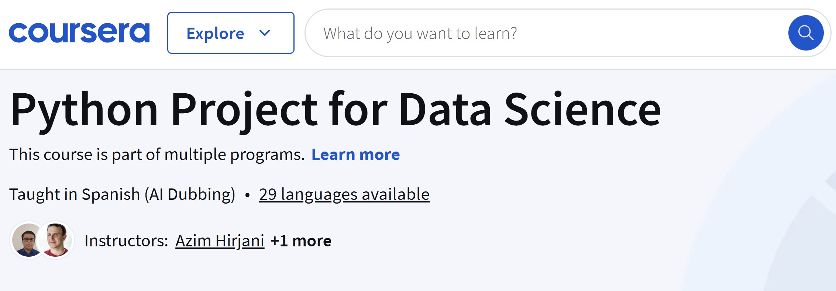Click the bullet separator before languages link
This screenshot has width=836, height=291.
247,195
